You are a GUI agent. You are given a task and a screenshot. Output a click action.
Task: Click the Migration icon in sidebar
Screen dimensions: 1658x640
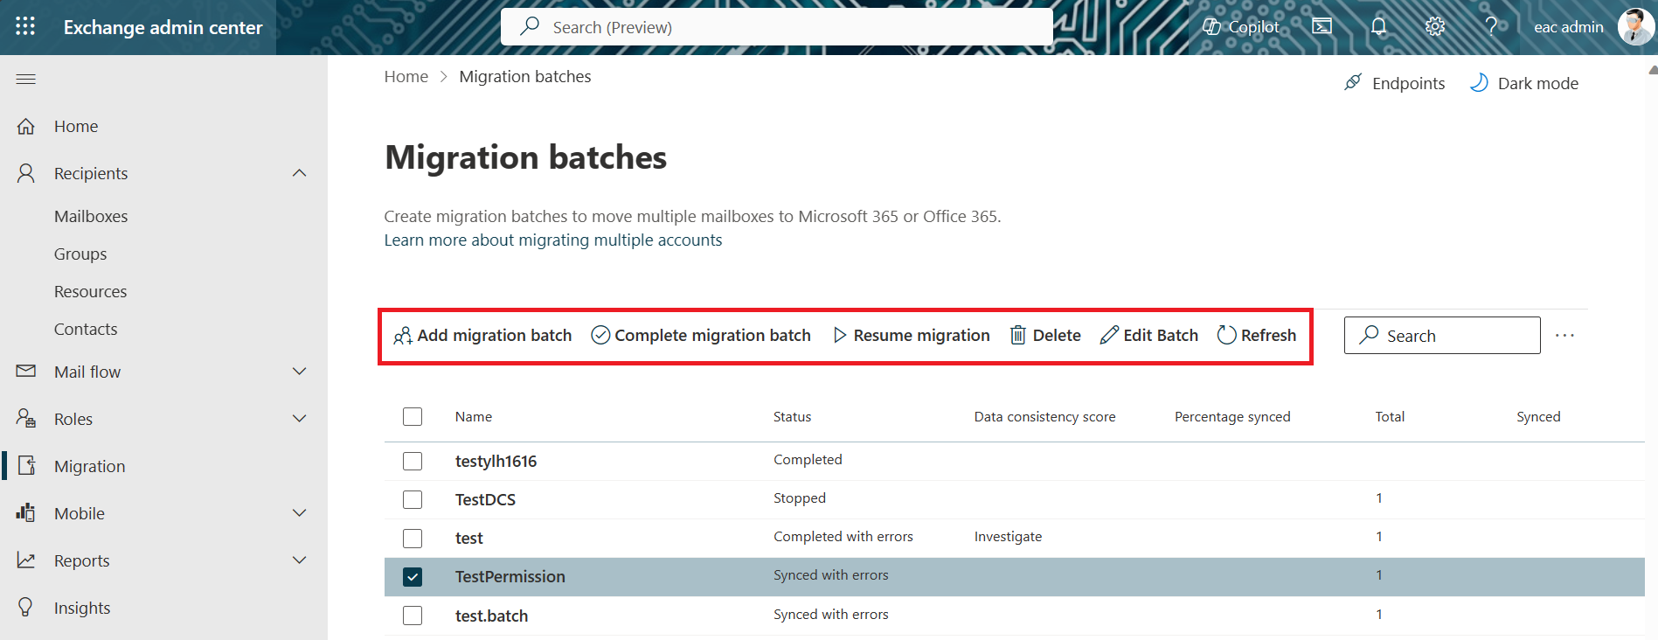[26, 465]
